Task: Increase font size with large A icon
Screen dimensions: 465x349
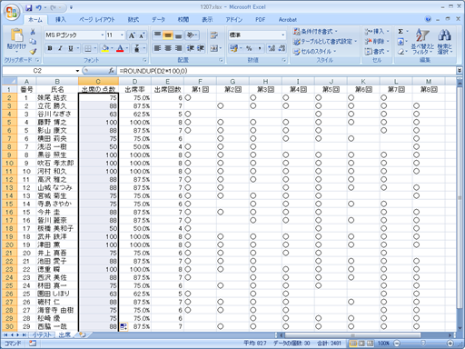Action: tap(132, 35)
